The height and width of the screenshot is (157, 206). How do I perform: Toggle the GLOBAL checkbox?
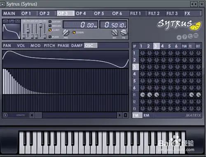click(74, 32)
